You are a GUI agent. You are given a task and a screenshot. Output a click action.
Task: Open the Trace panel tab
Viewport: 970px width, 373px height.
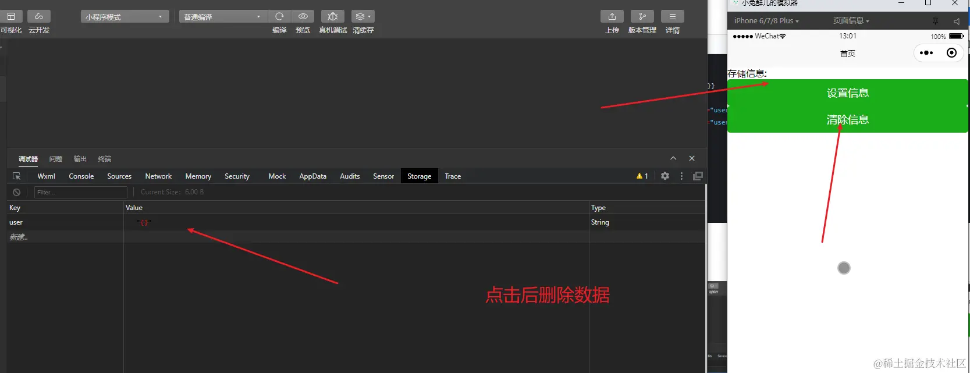[453, 176]
